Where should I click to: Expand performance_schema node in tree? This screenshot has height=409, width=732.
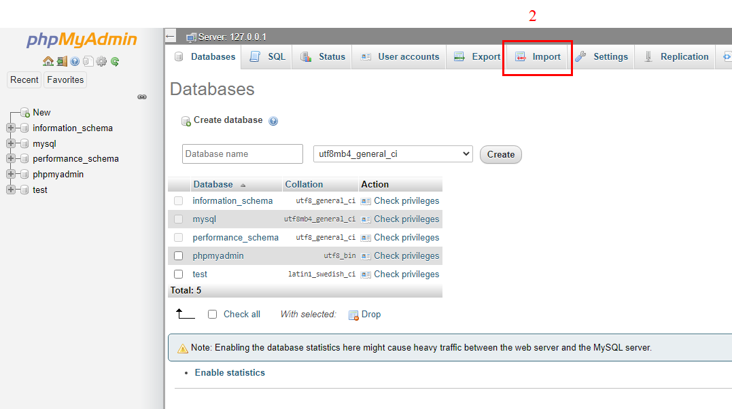(x=11, y=159)
